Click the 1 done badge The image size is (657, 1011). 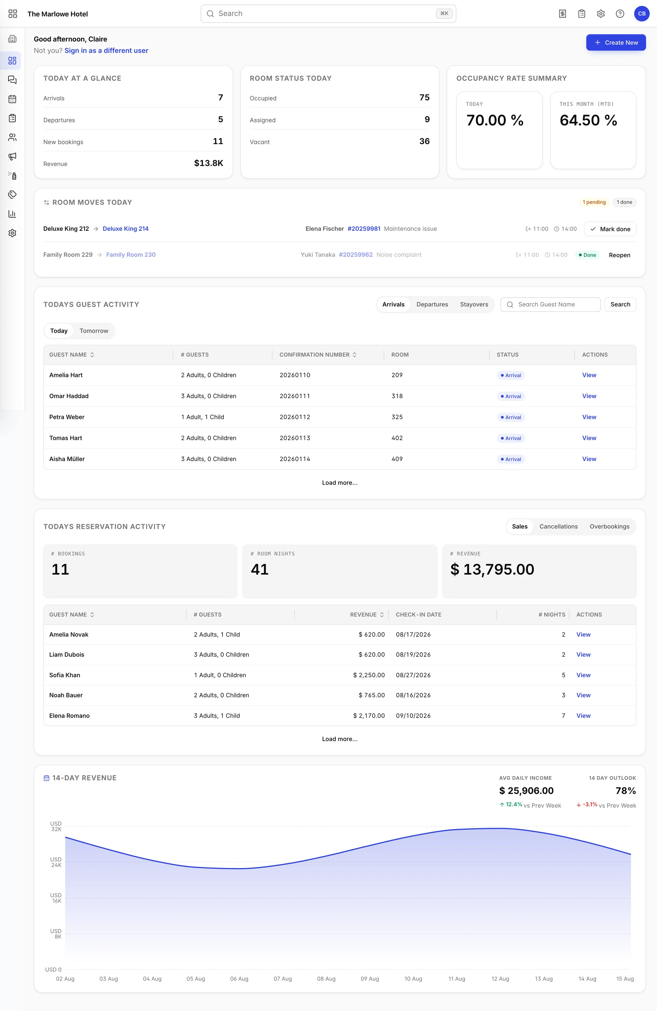(x=624, y=202)
